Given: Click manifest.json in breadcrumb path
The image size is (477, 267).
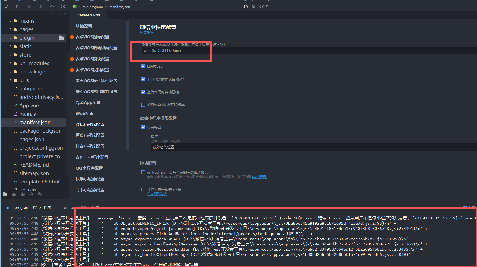Looking at the screenshot, I should click(120, 7).
